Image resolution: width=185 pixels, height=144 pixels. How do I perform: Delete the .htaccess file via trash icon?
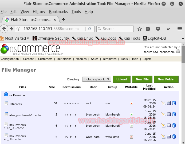pos(174,103)
